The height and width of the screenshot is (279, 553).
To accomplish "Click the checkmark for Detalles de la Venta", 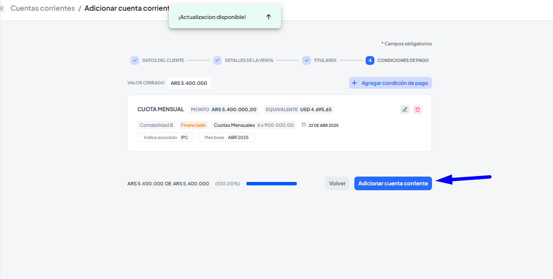I will pos(218,60).
